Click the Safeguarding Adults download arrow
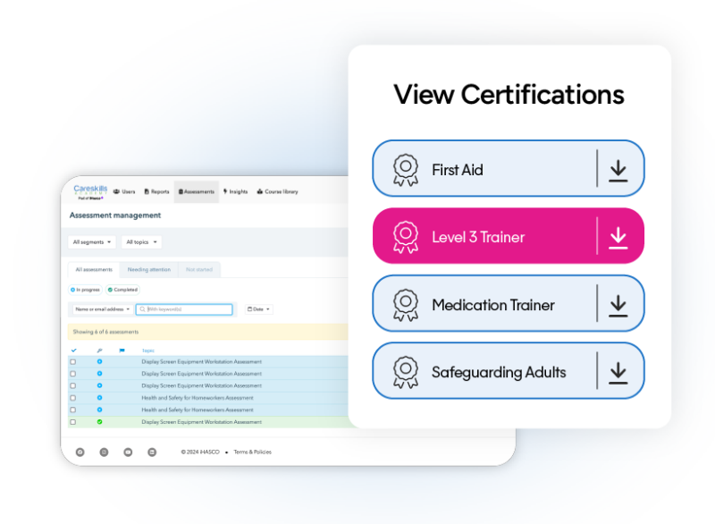The width and height of the screenshot is (715, 524). point(618,372)
